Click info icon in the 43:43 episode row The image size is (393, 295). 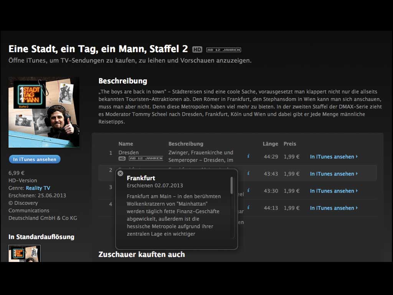[248, 174]
